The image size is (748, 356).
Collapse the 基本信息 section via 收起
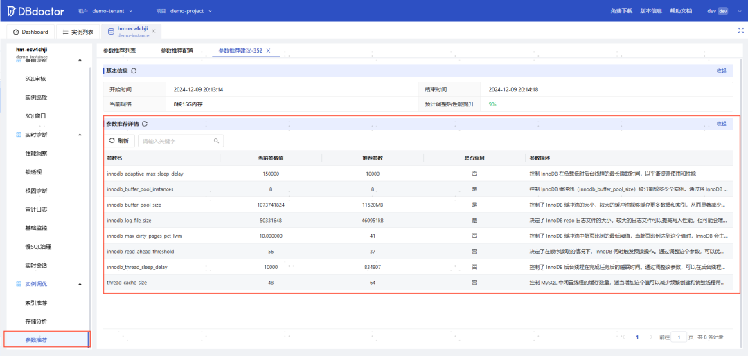click(721, 71)
